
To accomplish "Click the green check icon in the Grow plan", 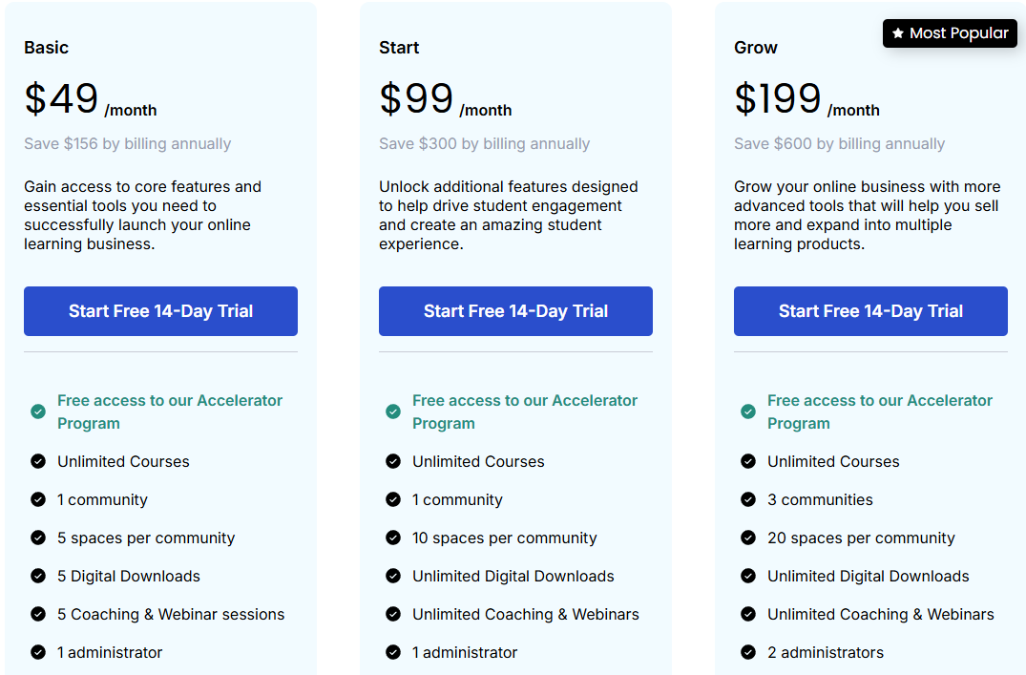I will (x=748, y=411).
